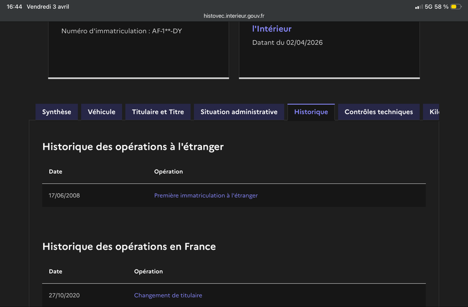Select the active Historique tab
This screenshot has width=468, height=307.
[311, 112]
